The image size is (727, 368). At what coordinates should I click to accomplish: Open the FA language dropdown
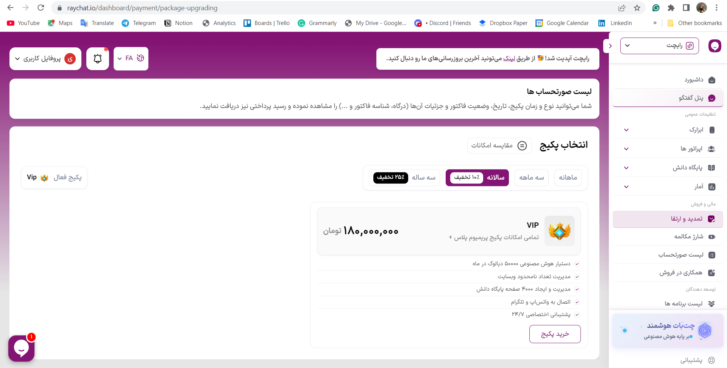coord(131,59)
